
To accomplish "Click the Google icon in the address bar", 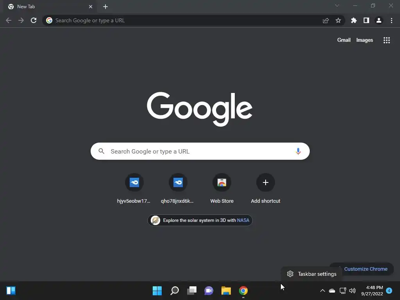I will click(49, 20).
